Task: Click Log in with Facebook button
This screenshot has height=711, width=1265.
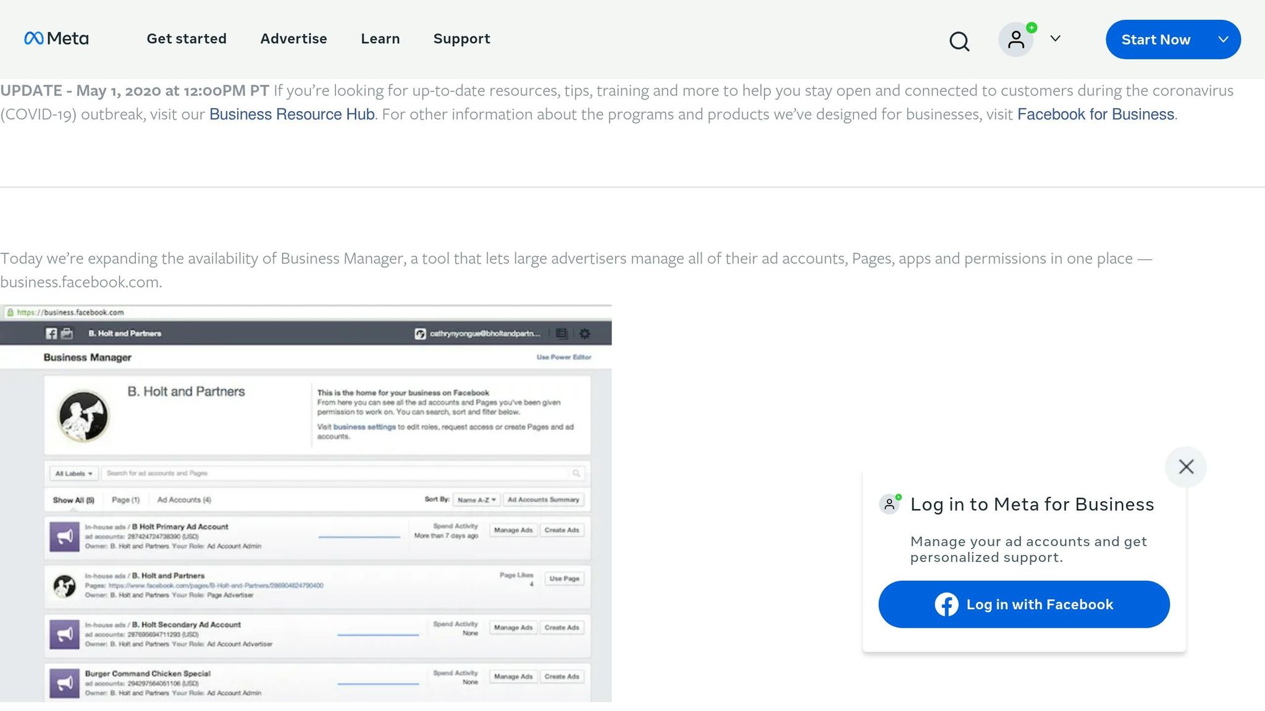Action: coord(1024,604)
